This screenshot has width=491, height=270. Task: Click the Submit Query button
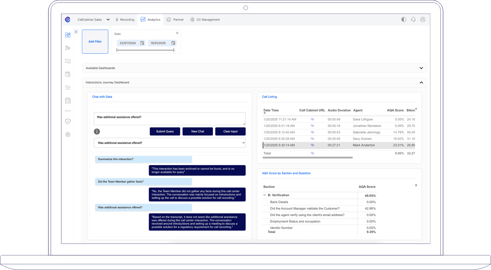(165, 131)
